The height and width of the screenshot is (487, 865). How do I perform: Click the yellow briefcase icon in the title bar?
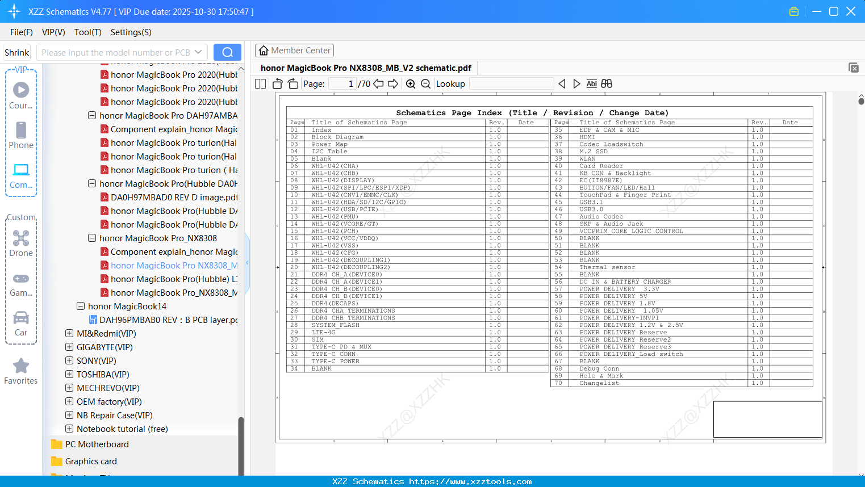coord(794,11)
